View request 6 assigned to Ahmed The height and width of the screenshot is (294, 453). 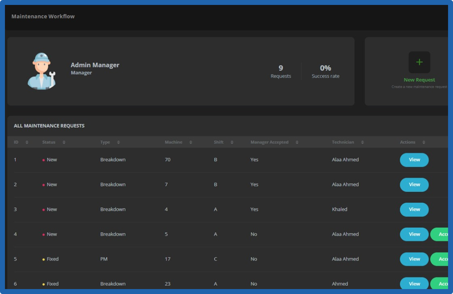414,284
